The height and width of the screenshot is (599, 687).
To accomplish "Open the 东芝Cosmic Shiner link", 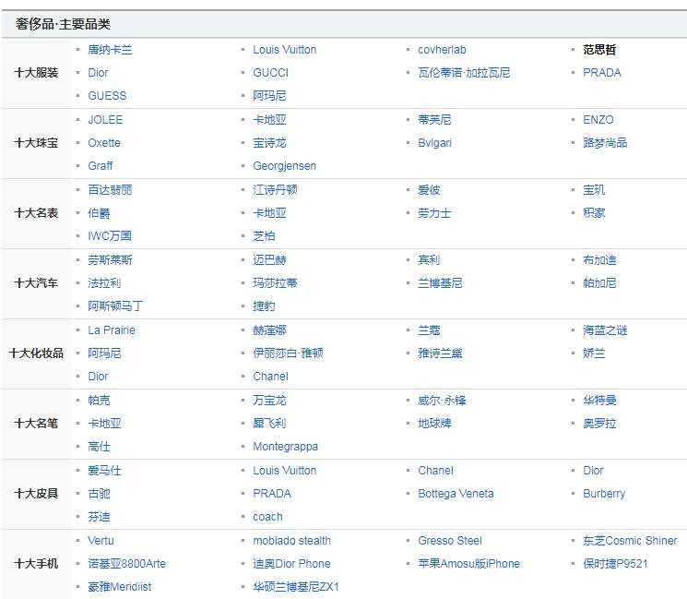I will tap(630, 541).
